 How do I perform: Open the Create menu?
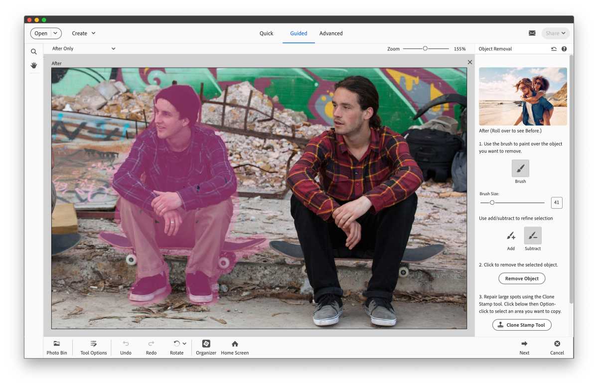(x=83, y=33)
